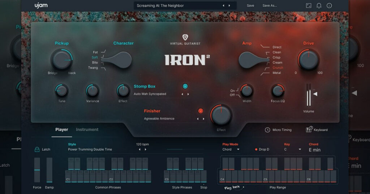Viewport: 370px width, 194px height.
Task: Go to previous preset with left arrow
Action: [x=223, y=6]
